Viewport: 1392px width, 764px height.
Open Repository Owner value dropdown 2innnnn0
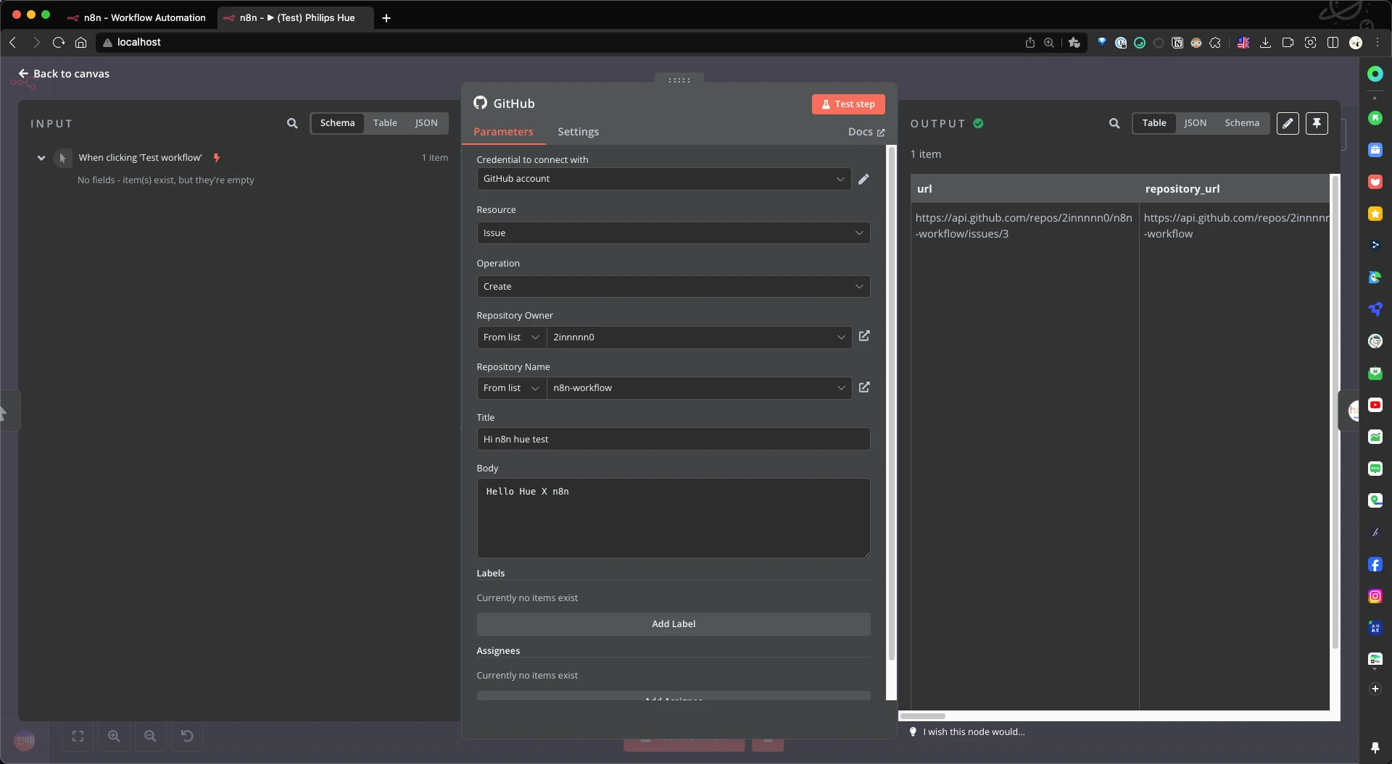pos(699,337)
